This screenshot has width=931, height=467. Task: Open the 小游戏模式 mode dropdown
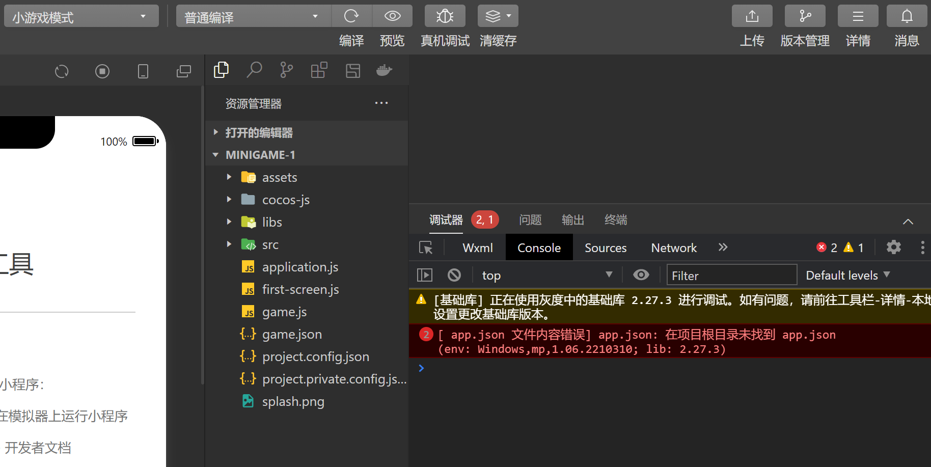coord(81,16)
